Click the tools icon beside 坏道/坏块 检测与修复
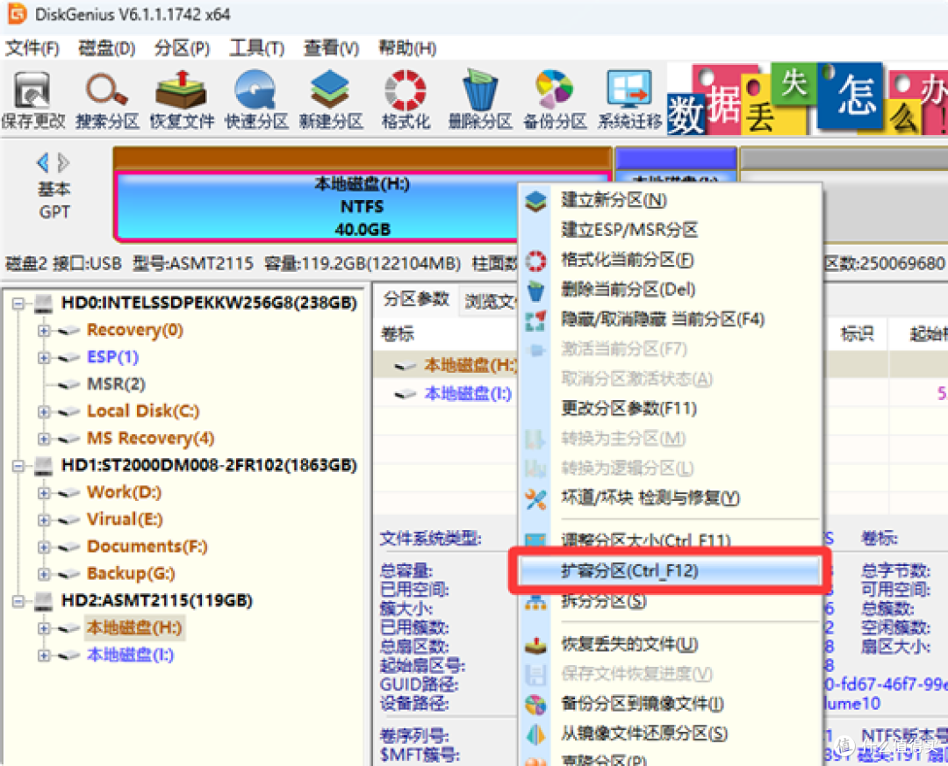Image resolution: width=948 pixels, height=766 pixels. 535,498
